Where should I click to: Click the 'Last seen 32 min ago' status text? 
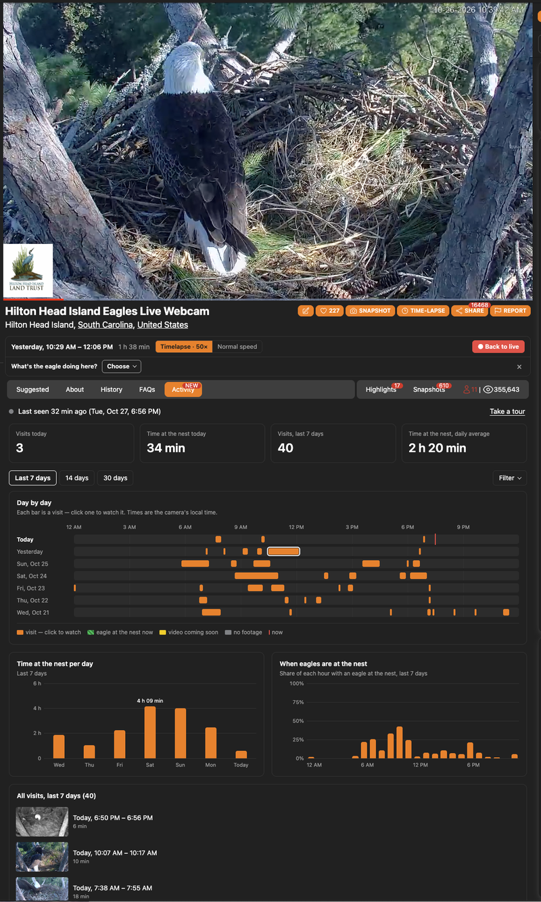click(x=89, y=412)
